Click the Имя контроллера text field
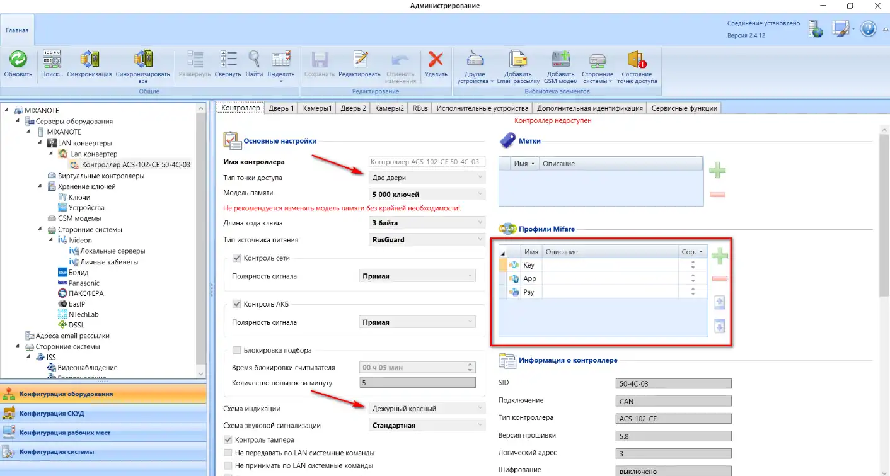The image size is (890, 476). [427, 162]
